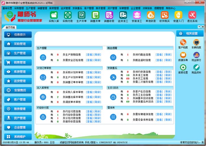This screenshot has height=146, width=206.
Task: Select 采购管理 in the left sidebar
Action: tap(17, 44)
